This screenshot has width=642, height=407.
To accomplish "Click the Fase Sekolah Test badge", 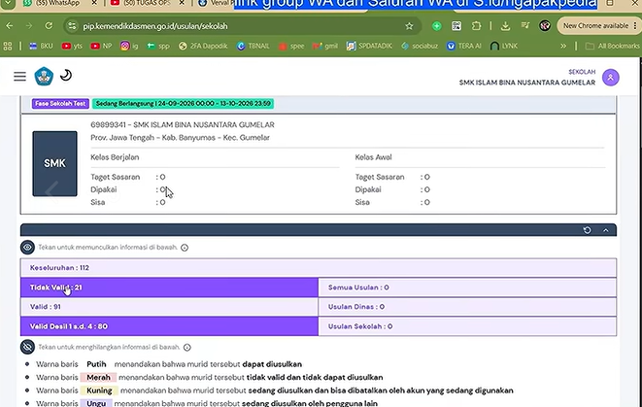I will [x=60, y=104].
